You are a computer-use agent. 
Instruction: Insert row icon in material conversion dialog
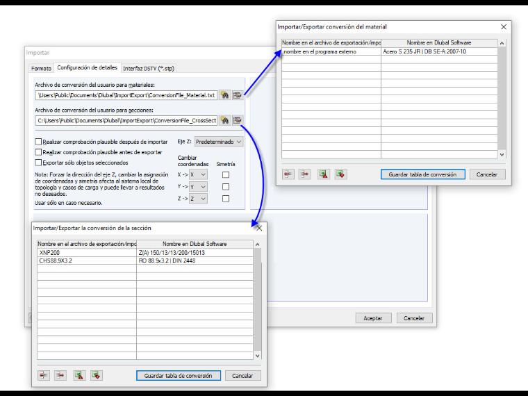[x=288, y=174]
